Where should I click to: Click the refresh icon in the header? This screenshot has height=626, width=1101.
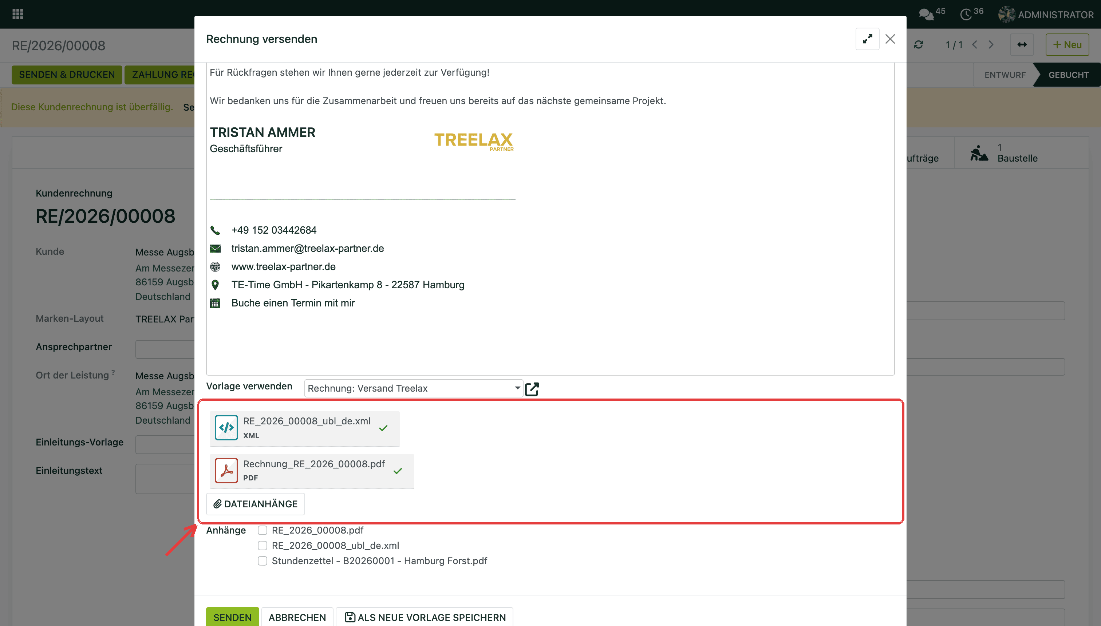point(919,45)
